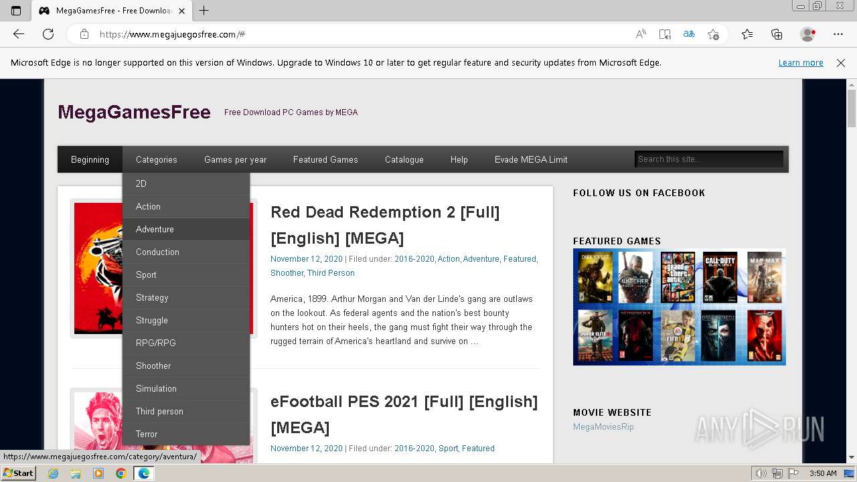
Task: Open File Explorer from taskbar
Action: coord(76,473)
